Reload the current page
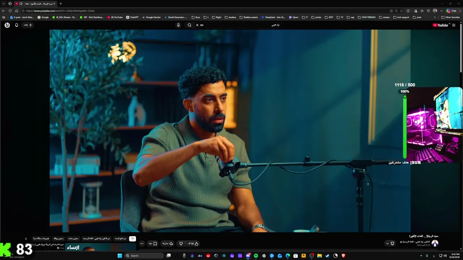Viewport: 463px width, 260px height. coord(10,11)
